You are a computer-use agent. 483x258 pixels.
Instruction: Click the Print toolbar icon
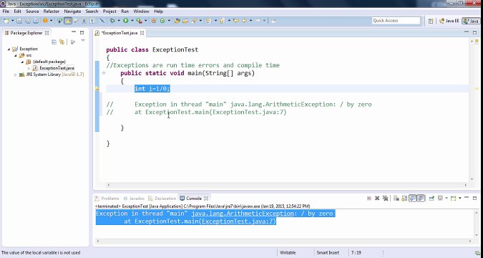(x=36, y=21)
